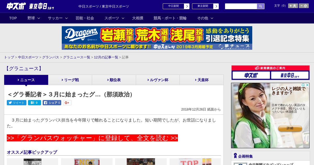Click the magnifier search button
The width and height of the screenshot is (314, 165).
pyautogui.click(x=261, y=6)
